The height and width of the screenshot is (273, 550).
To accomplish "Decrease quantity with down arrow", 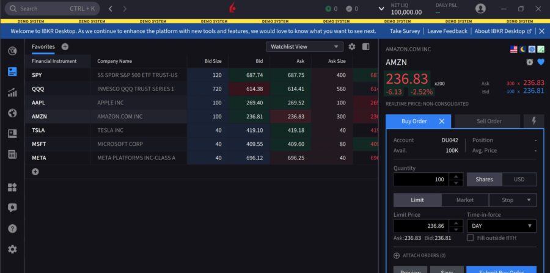I will pos(456,183).
